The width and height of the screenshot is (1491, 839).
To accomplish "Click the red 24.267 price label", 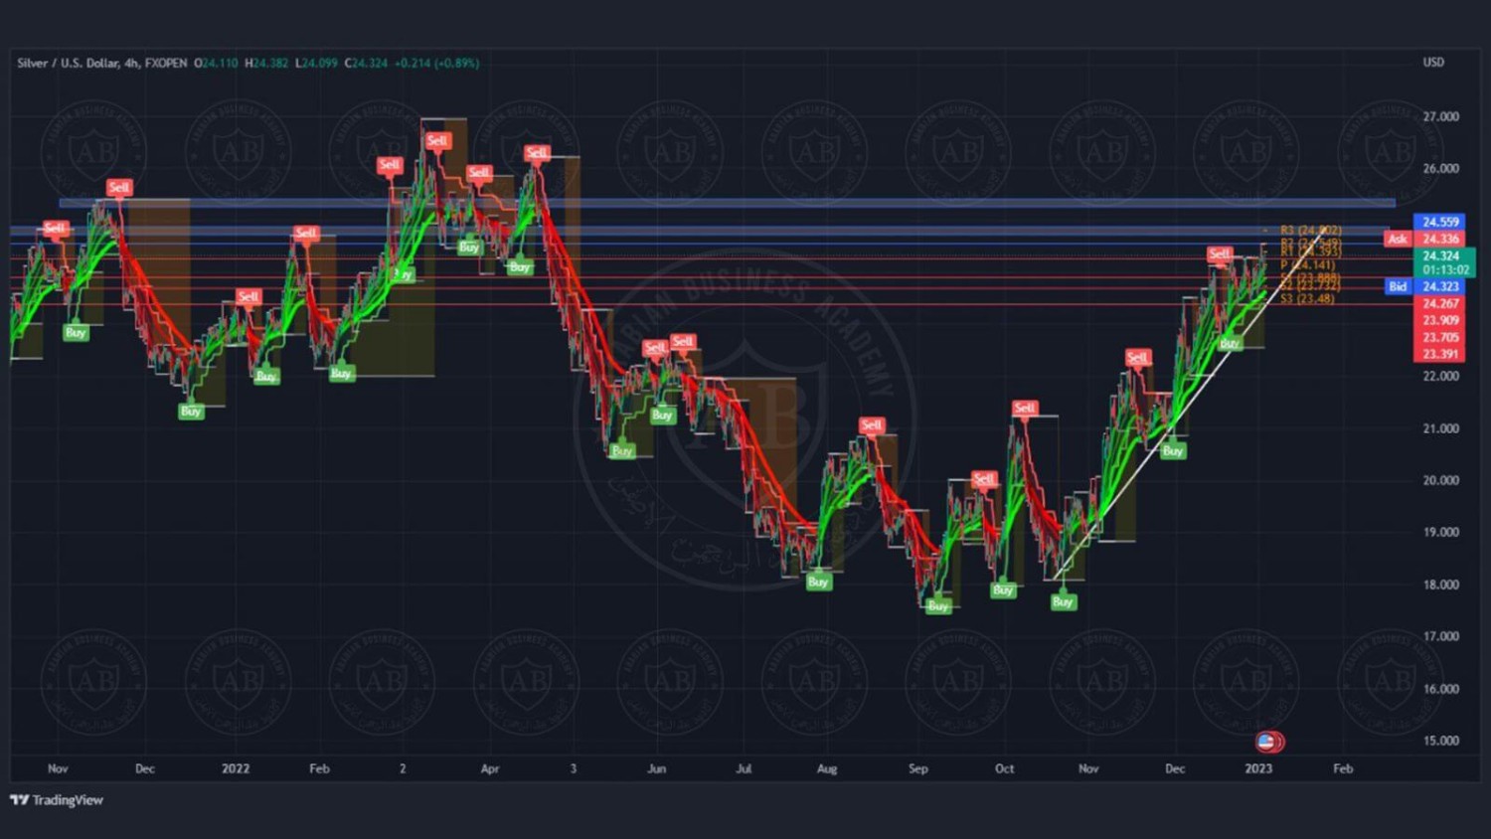I will click(x=1440, y=303).
